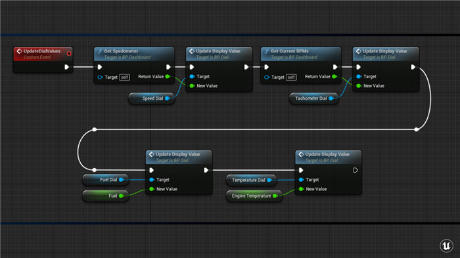Click the Unreal Engine logo icon

click(x=446, y=246)
